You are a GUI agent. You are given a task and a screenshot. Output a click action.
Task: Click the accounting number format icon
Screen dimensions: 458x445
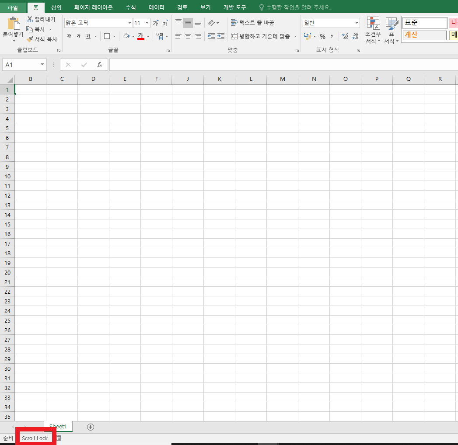tap(308, 36)
